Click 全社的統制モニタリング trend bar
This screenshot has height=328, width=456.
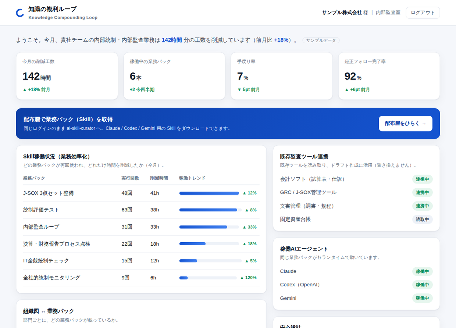(x=208, y=278)
